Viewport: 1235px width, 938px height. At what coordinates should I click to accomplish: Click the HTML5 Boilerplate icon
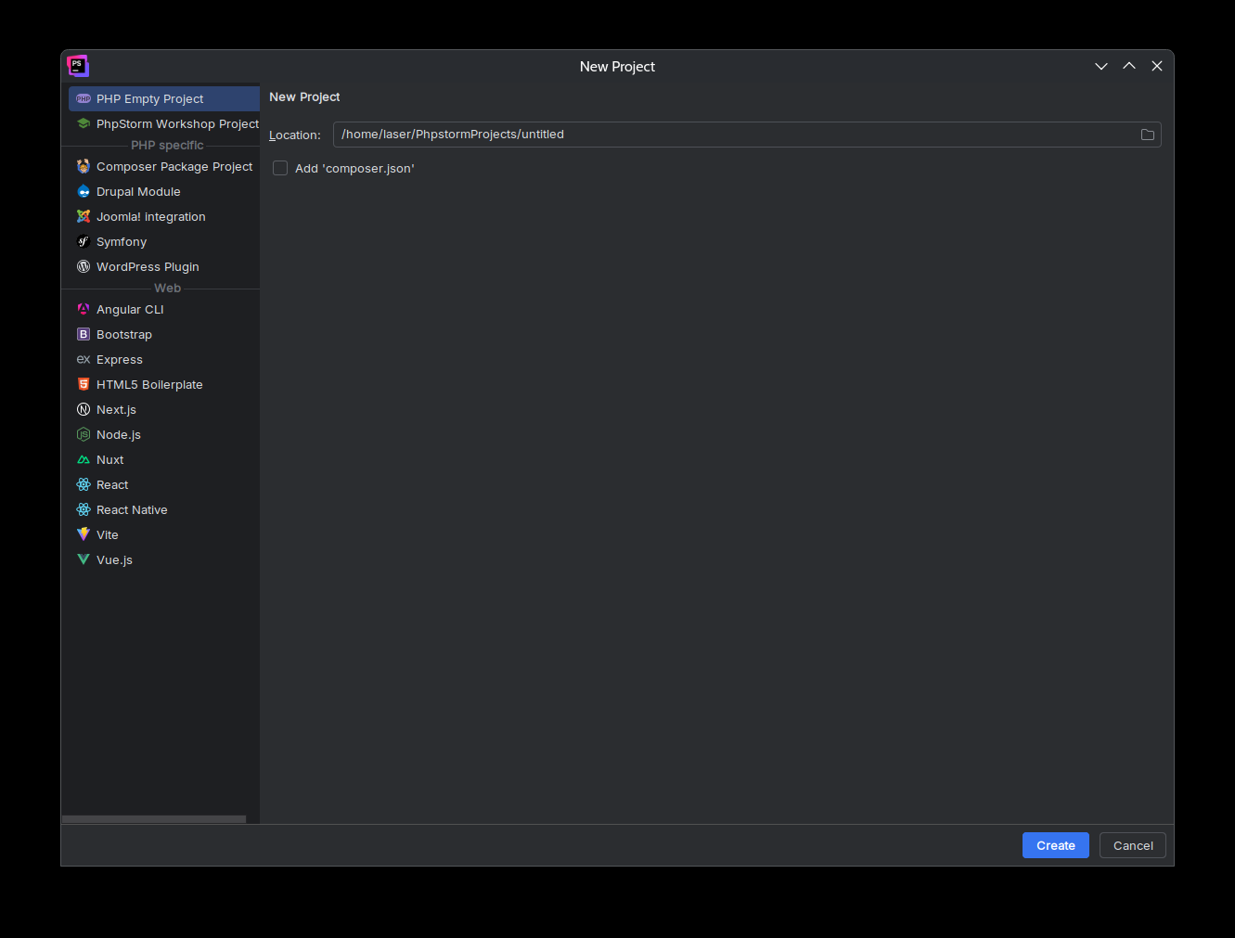84,385
